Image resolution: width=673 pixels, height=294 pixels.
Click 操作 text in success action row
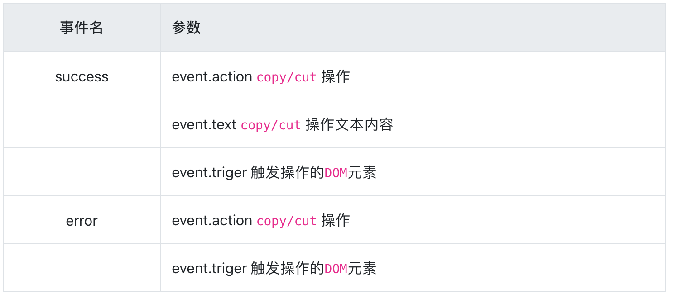click(336, 77)
